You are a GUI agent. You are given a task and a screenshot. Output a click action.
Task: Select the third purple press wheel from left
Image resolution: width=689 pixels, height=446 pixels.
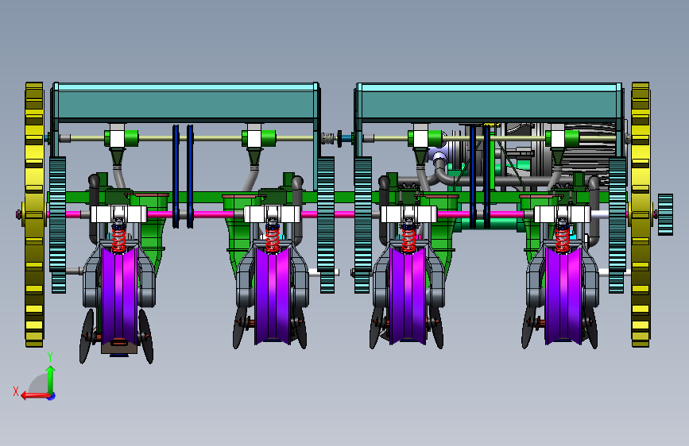coord(408,295)
